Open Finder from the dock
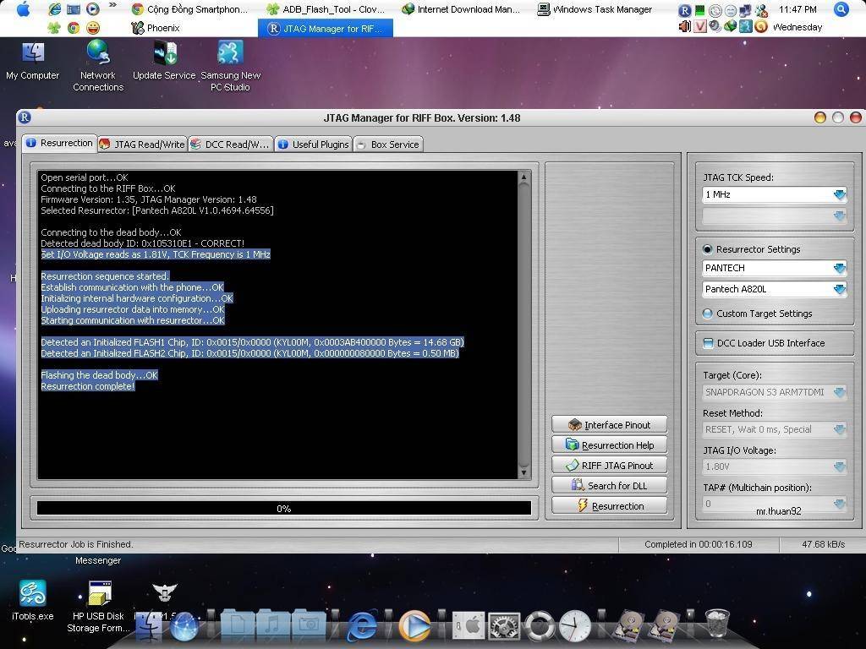 149,626
